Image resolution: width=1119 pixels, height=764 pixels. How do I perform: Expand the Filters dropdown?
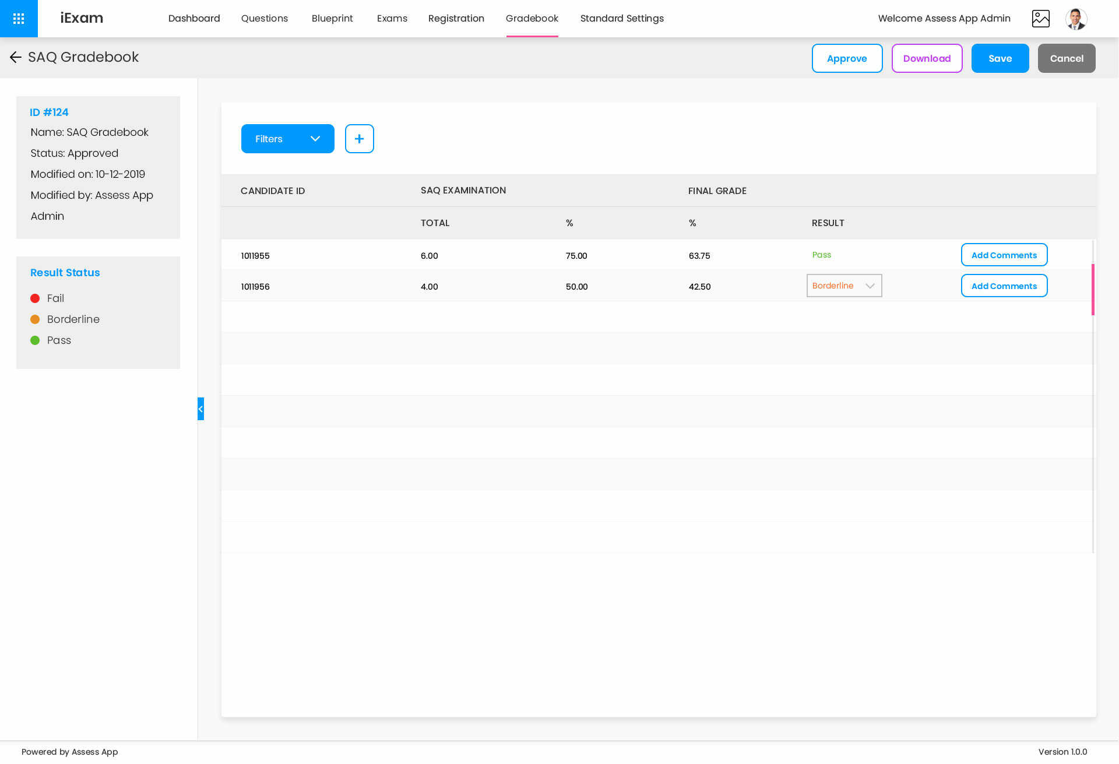[x=287, y=139]
